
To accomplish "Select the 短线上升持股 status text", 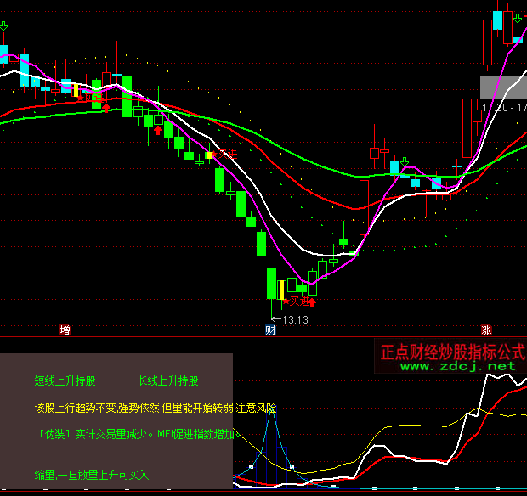I will 65,380.
